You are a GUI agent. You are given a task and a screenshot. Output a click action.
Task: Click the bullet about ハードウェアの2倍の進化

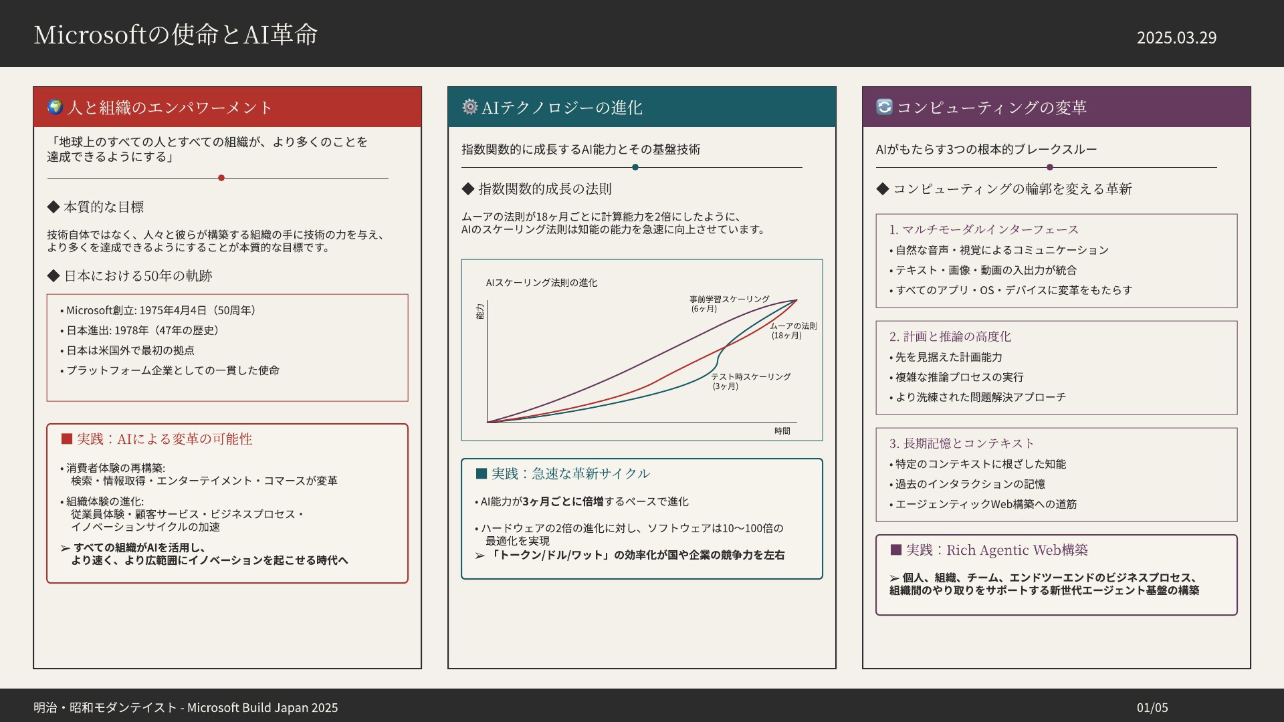(629, 534)
